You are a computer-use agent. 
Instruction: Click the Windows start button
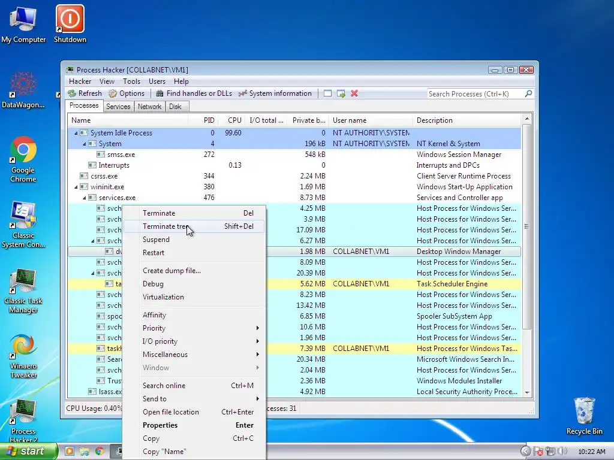pos(29,452)
